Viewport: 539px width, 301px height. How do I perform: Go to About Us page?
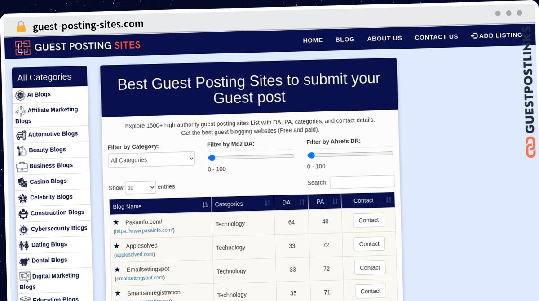point(384,38)
